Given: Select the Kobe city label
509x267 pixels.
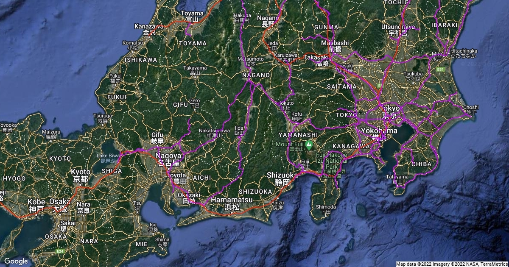Looking at the screenshot, I should (x=36, y=202).
